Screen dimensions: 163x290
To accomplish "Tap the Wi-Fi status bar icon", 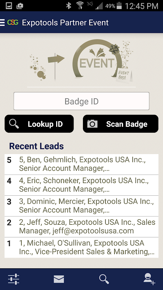I will point(80,6).
